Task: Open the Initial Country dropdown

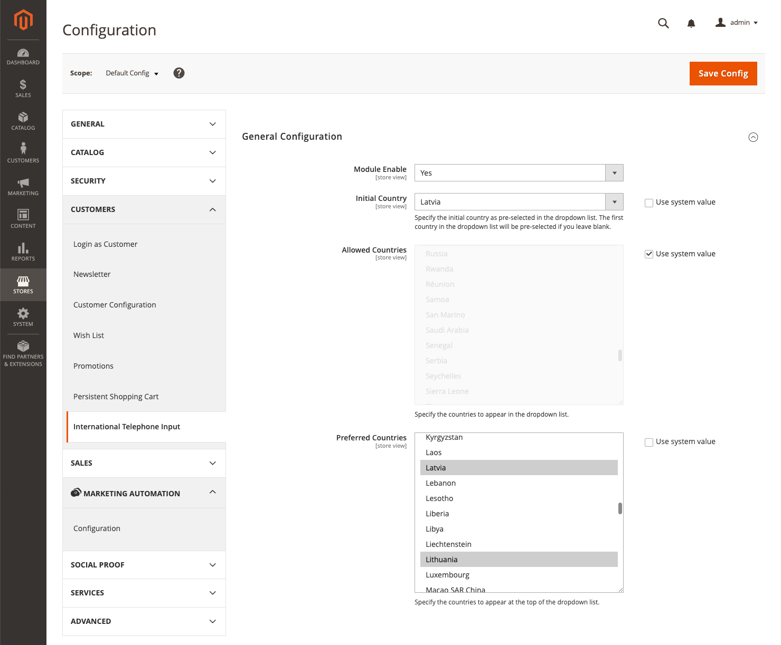Action: click(x=519, y=202)
